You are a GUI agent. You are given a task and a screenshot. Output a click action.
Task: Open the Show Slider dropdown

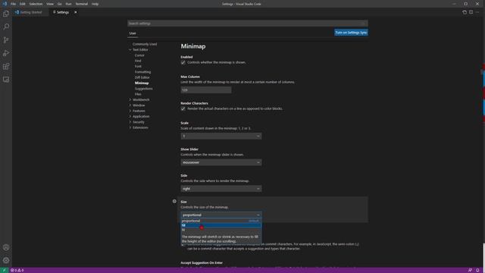[221, 162]
